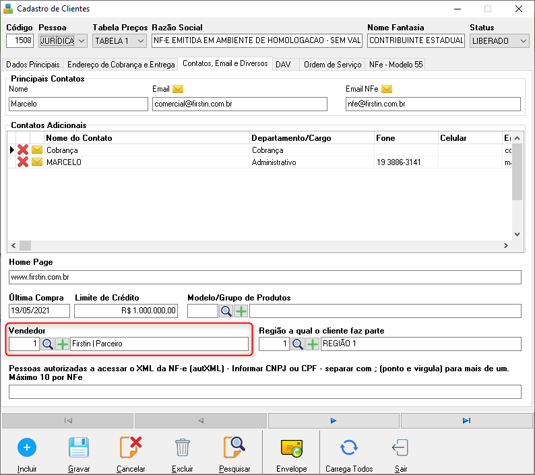Exit the window with Sair
535x475 pixels.
point(400,454)
